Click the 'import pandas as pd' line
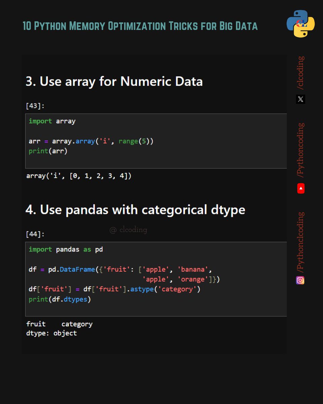Viewport: 323px width, 404px height. [x=66, y=249]
